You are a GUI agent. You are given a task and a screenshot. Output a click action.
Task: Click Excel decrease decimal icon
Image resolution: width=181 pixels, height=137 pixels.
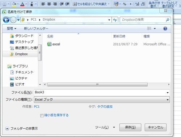[143, 4]
